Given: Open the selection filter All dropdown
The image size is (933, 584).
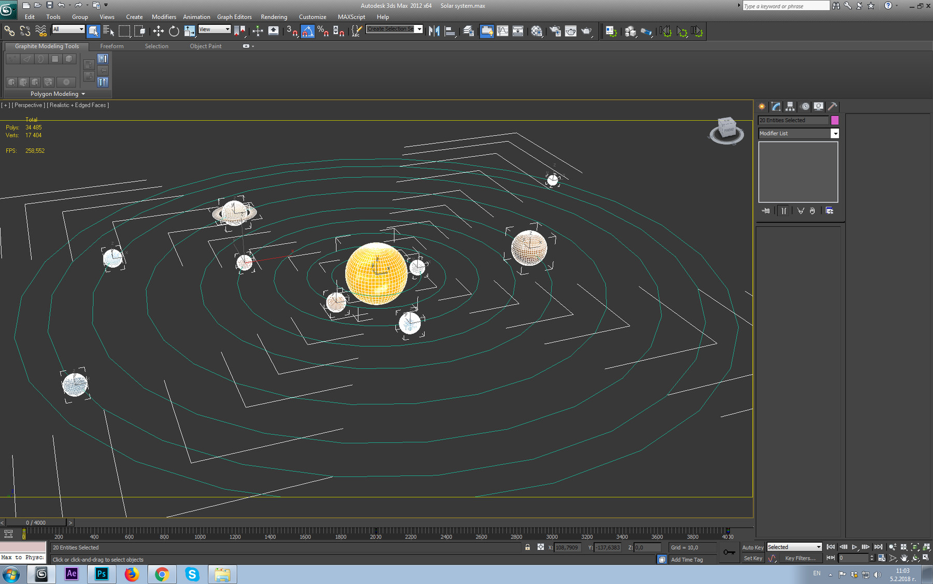Looking at the screenshot, I should pos(68,30).
